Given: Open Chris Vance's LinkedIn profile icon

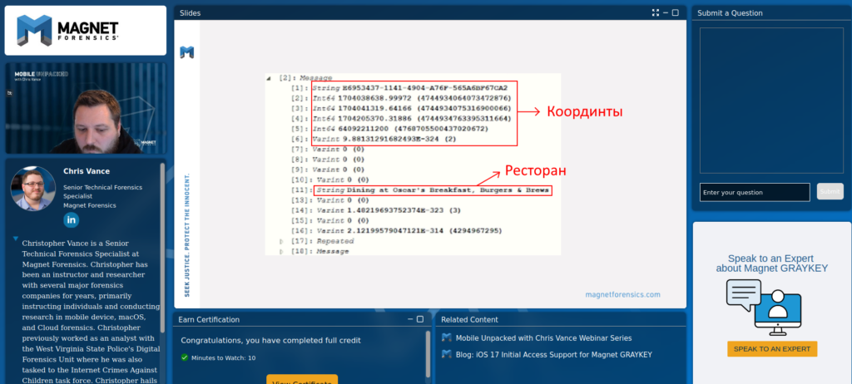Looking at the screenshot, I should [72, 220].
